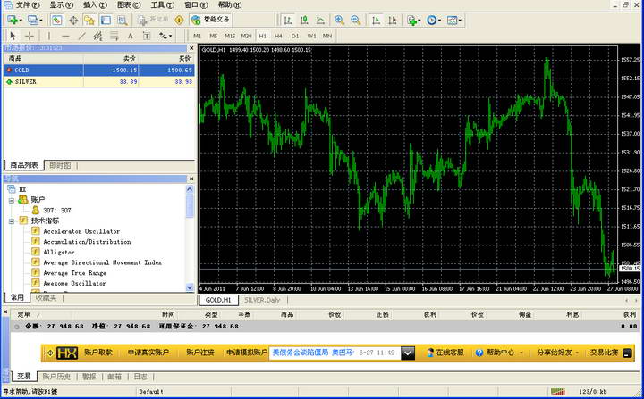This screenshot has height=399, width=644.
Task: Collapse the 技术指标 tree node
Action: pos(12,220)
